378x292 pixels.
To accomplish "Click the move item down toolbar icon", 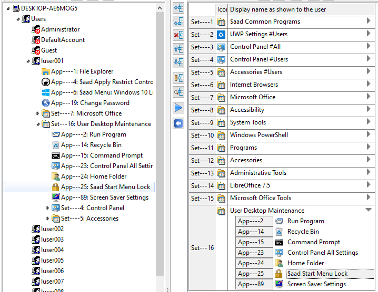I will pos(178,62).
